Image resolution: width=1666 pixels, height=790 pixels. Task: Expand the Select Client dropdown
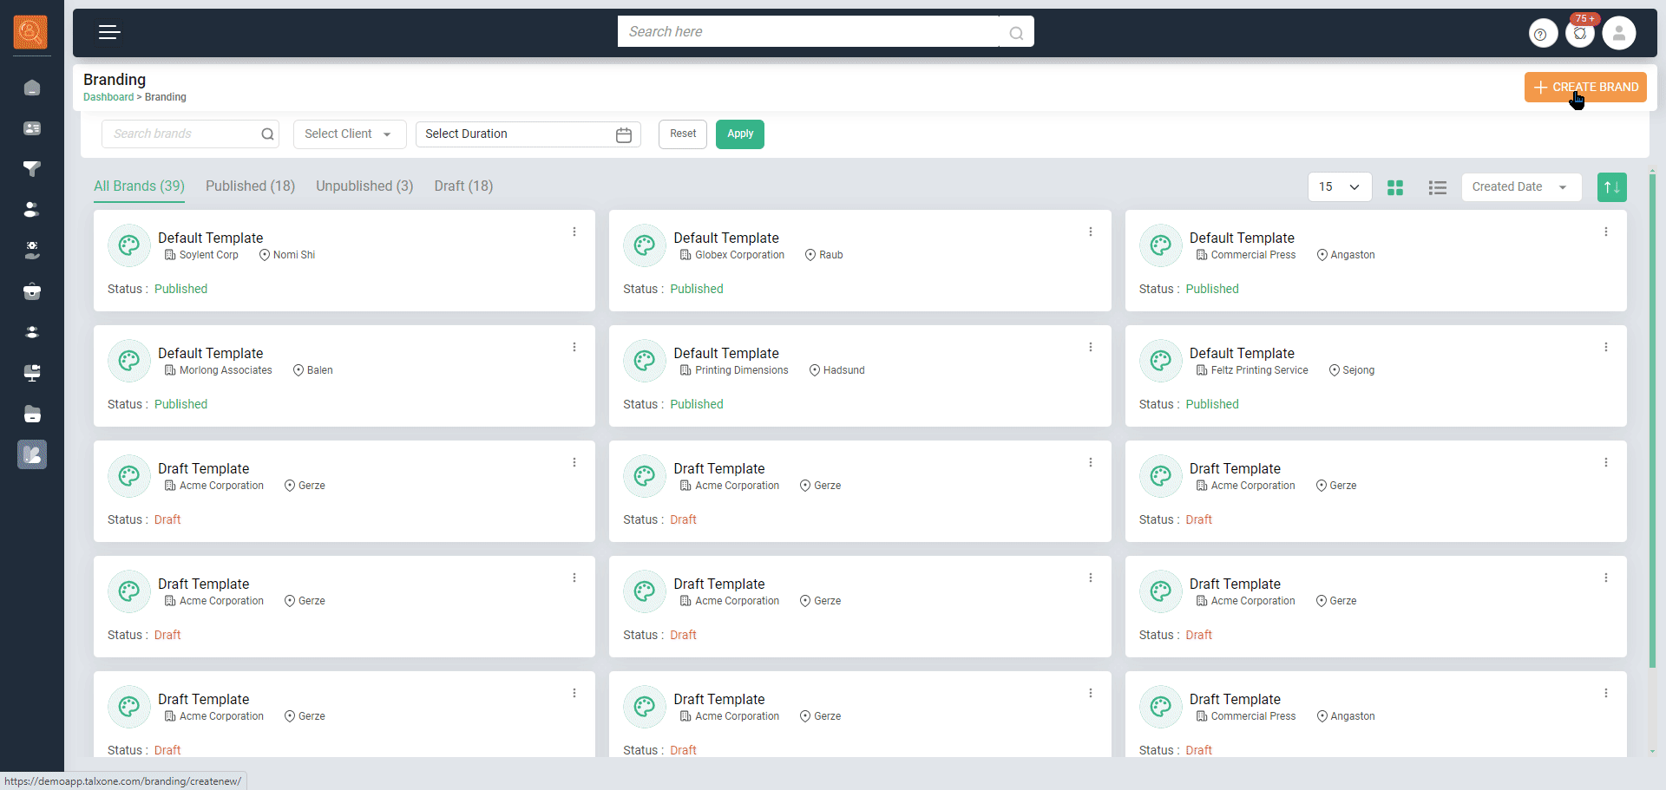click(349, 134)
